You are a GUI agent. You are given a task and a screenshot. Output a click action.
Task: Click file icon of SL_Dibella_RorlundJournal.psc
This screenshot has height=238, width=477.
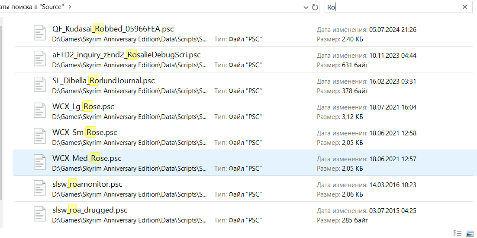pos(39,85)
